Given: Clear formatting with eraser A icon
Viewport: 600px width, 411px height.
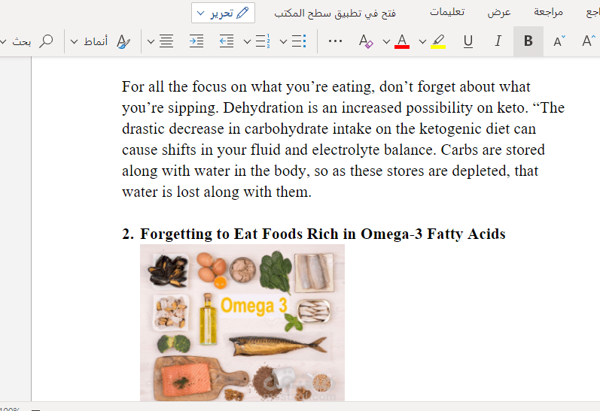Looking at the screenshot, I should [366, 41].
